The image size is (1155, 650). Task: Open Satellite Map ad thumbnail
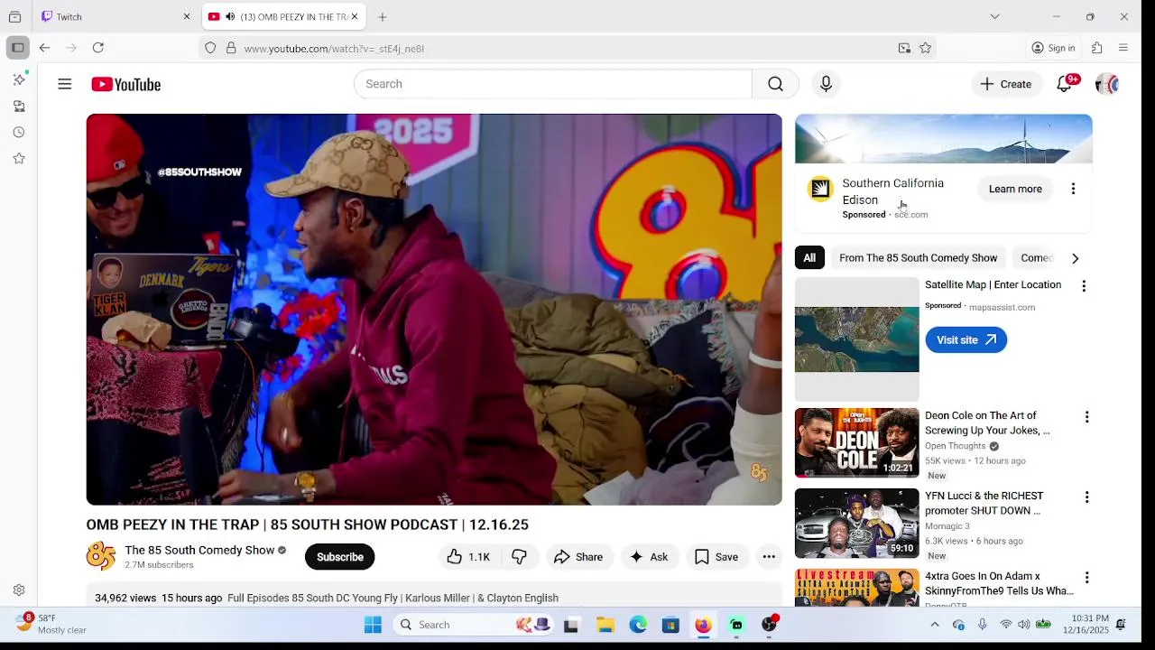point(856,339)
